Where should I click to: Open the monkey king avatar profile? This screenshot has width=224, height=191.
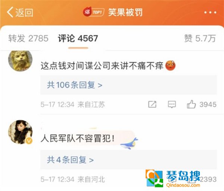pyautogui.click(x=20, y=60)
